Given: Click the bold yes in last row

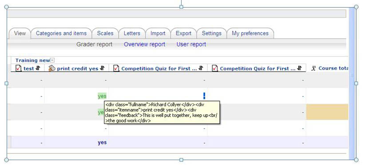Looking at the screenshot, I should click(x=102, y=142).
